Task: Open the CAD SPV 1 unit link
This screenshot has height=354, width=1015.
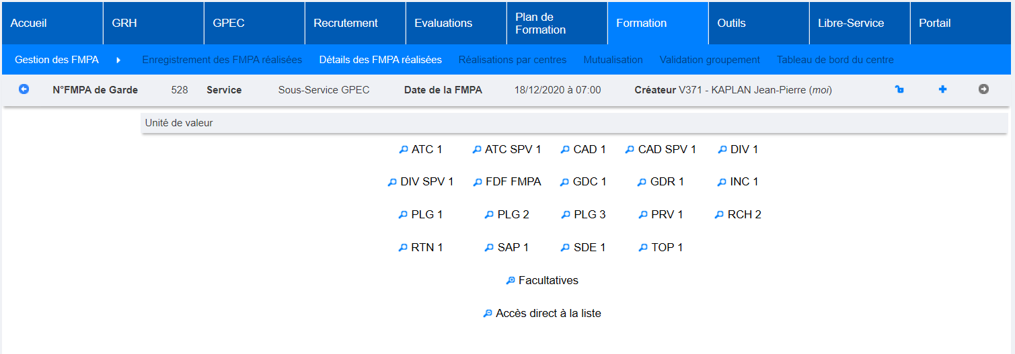Action: (667, 149)
